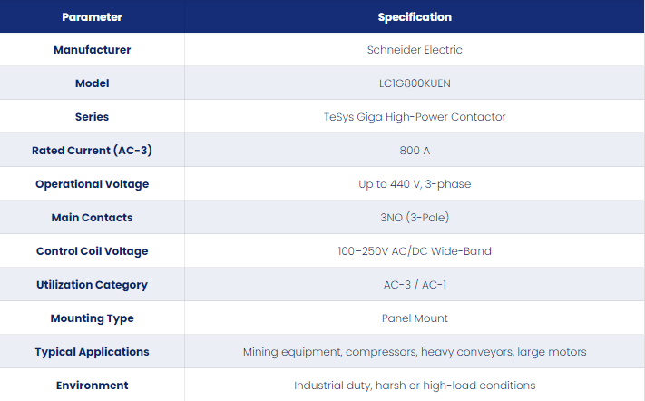The image size is (645, 401).
Task: Click the Schneider Electric cell
Action: click(x=415, y=50)
